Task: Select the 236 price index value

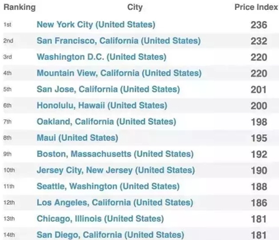Action: tap(259, 25)
